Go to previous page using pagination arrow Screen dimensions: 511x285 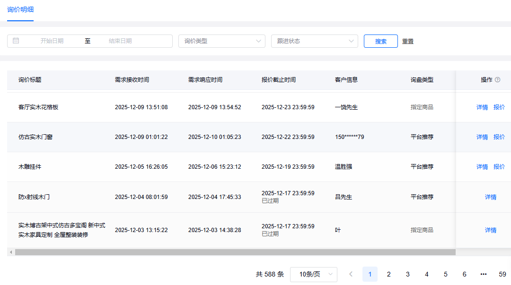tap(351, 274)
